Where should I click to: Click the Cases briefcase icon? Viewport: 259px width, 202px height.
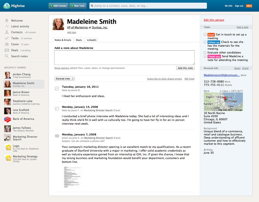(7, 44)
